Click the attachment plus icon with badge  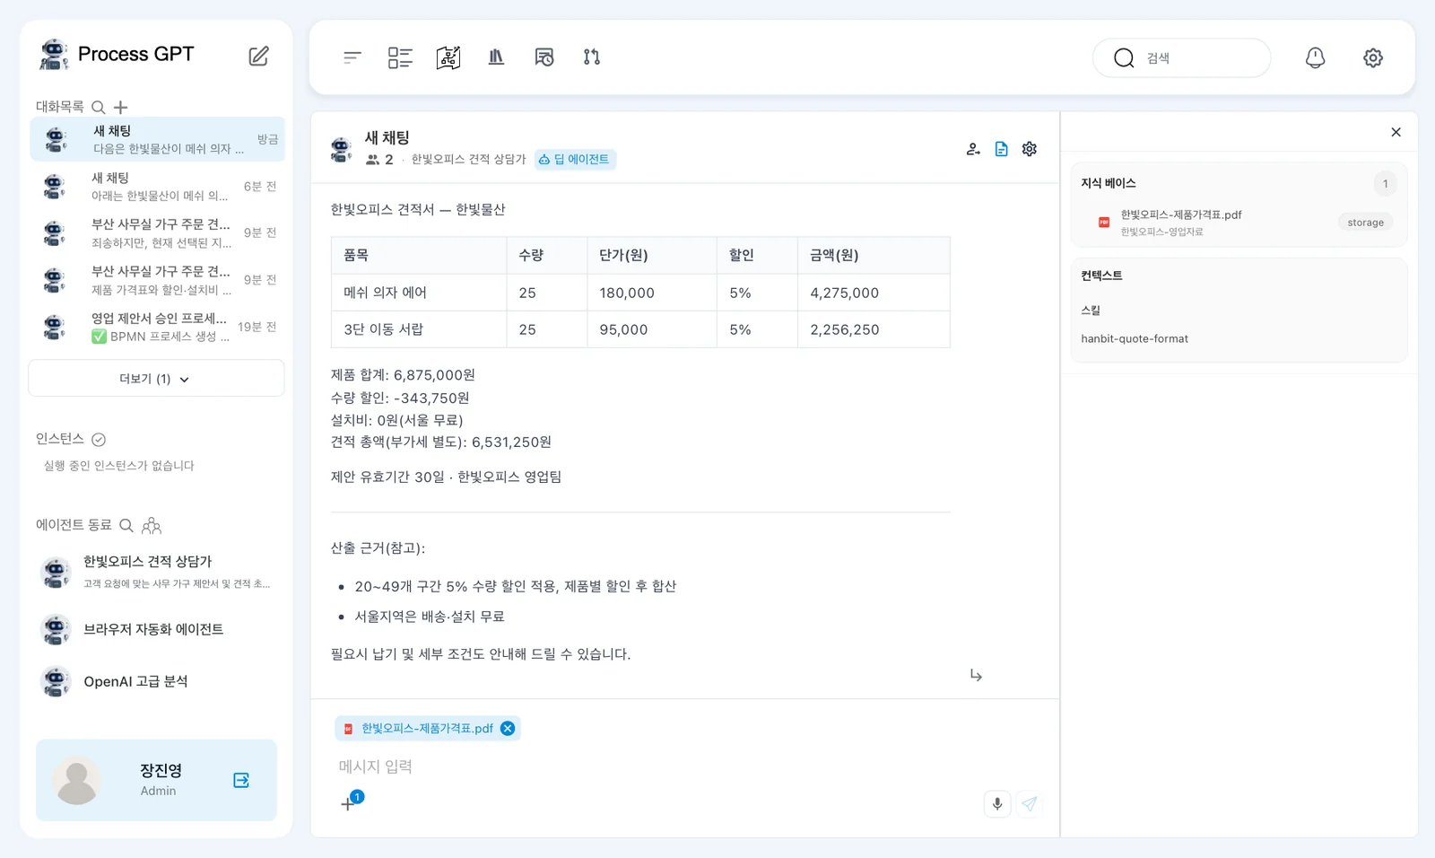(348, 804)
